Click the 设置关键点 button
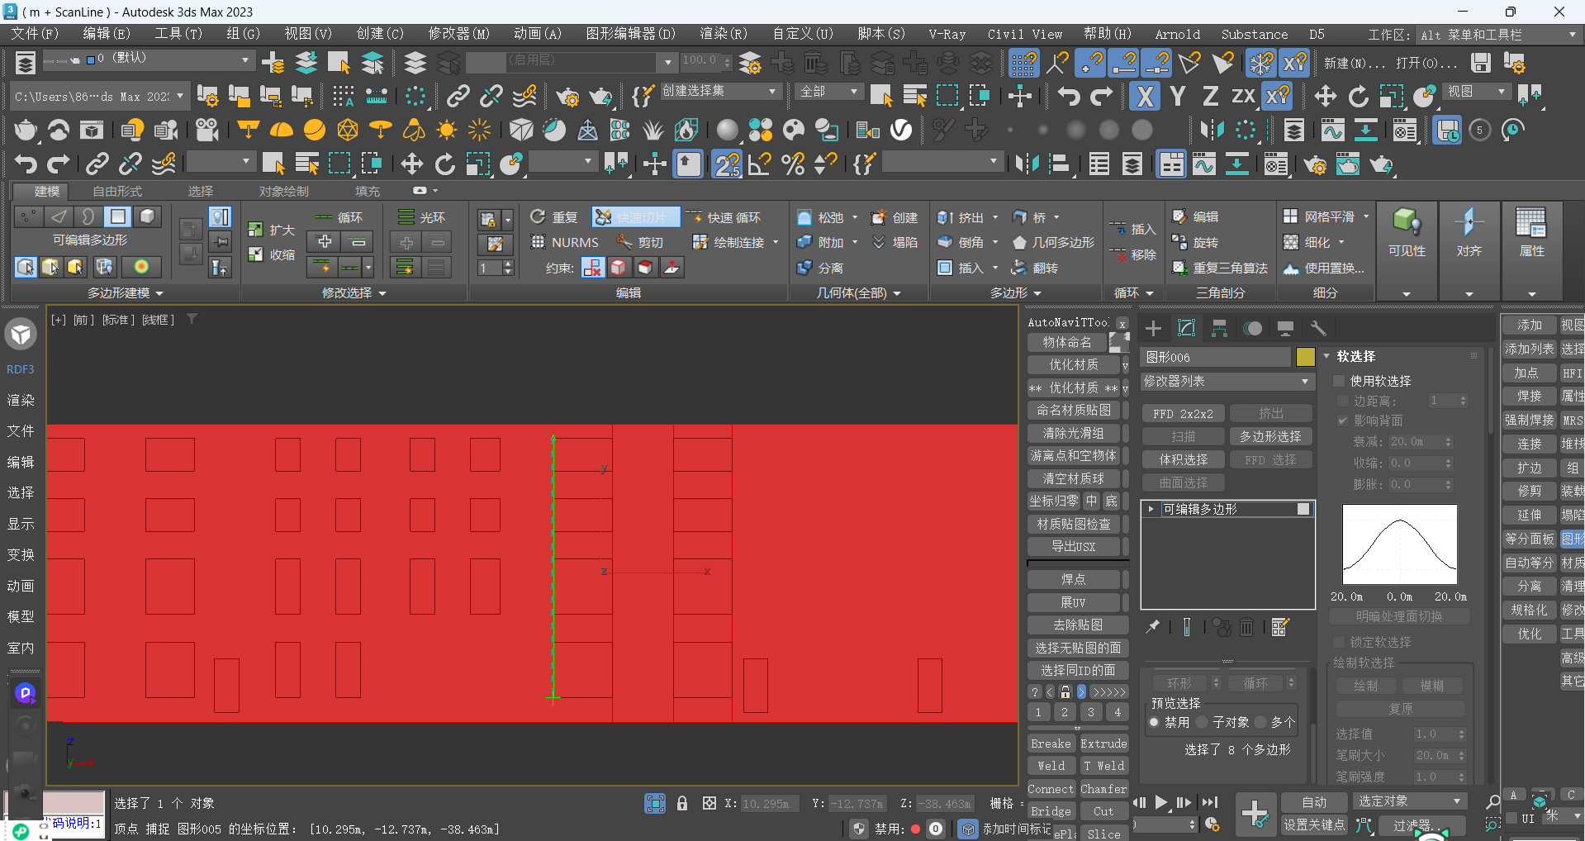This screenshot has height=841, width=1585. click(x=1313, y=824)
